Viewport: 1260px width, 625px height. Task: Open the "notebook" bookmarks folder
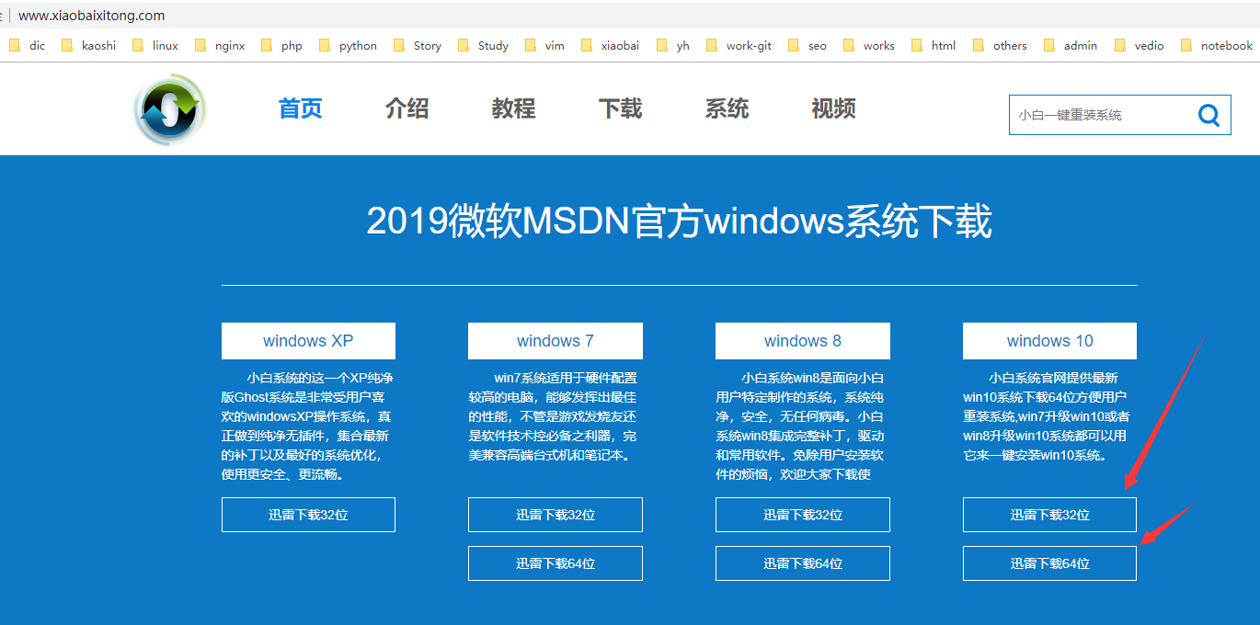1227,44
